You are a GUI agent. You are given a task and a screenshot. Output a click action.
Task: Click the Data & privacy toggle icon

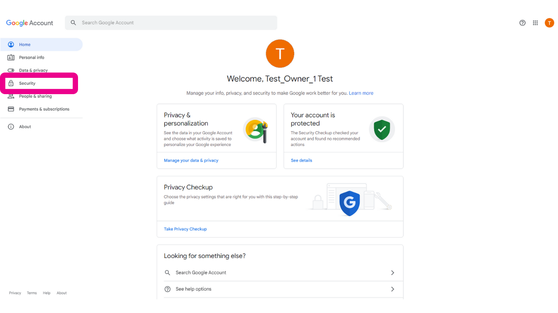(11, 71)
